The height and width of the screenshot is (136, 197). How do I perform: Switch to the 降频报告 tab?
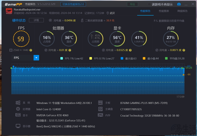click(x=183, y=11)
